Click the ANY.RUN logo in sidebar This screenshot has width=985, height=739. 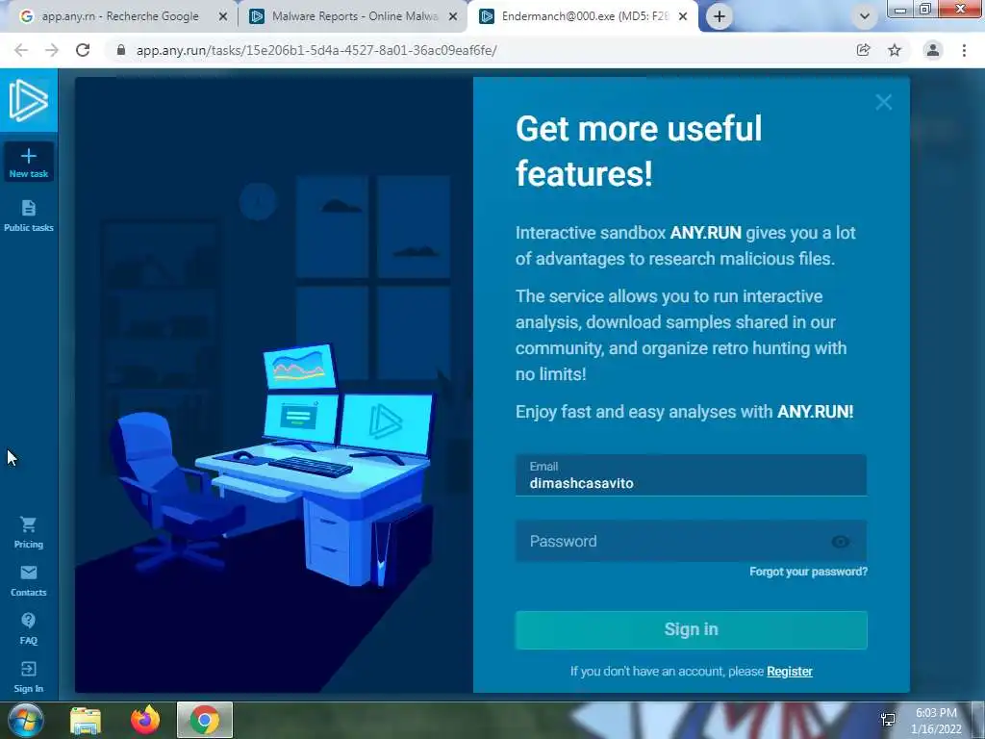[x=28, y=100]
